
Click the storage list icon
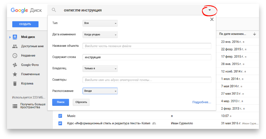pos(15,106)
